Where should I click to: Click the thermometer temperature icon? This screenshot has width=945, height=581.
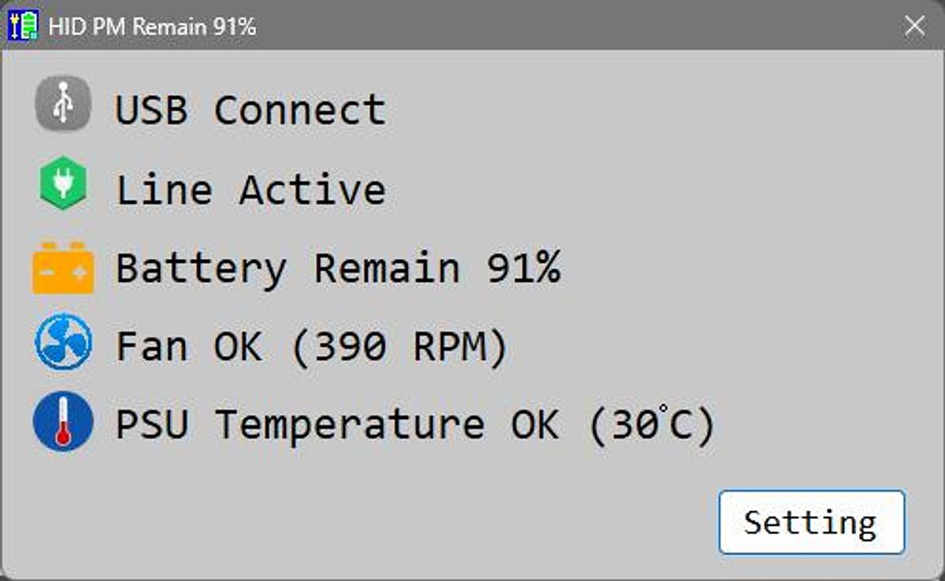[x=63, y=423]
